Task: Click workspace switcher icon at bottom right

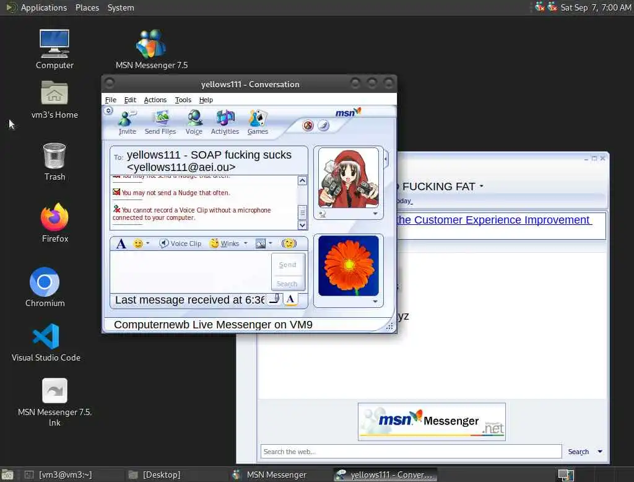Action: (566, 475)
